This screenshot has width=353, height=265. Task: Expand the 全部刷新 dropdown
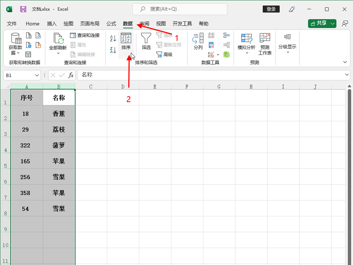[x=58, y=53]
